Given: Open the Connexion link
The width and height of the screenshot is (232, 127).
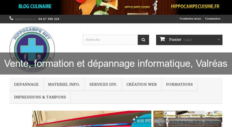Looking at the screenshot, I should click(x=213, y=18).
